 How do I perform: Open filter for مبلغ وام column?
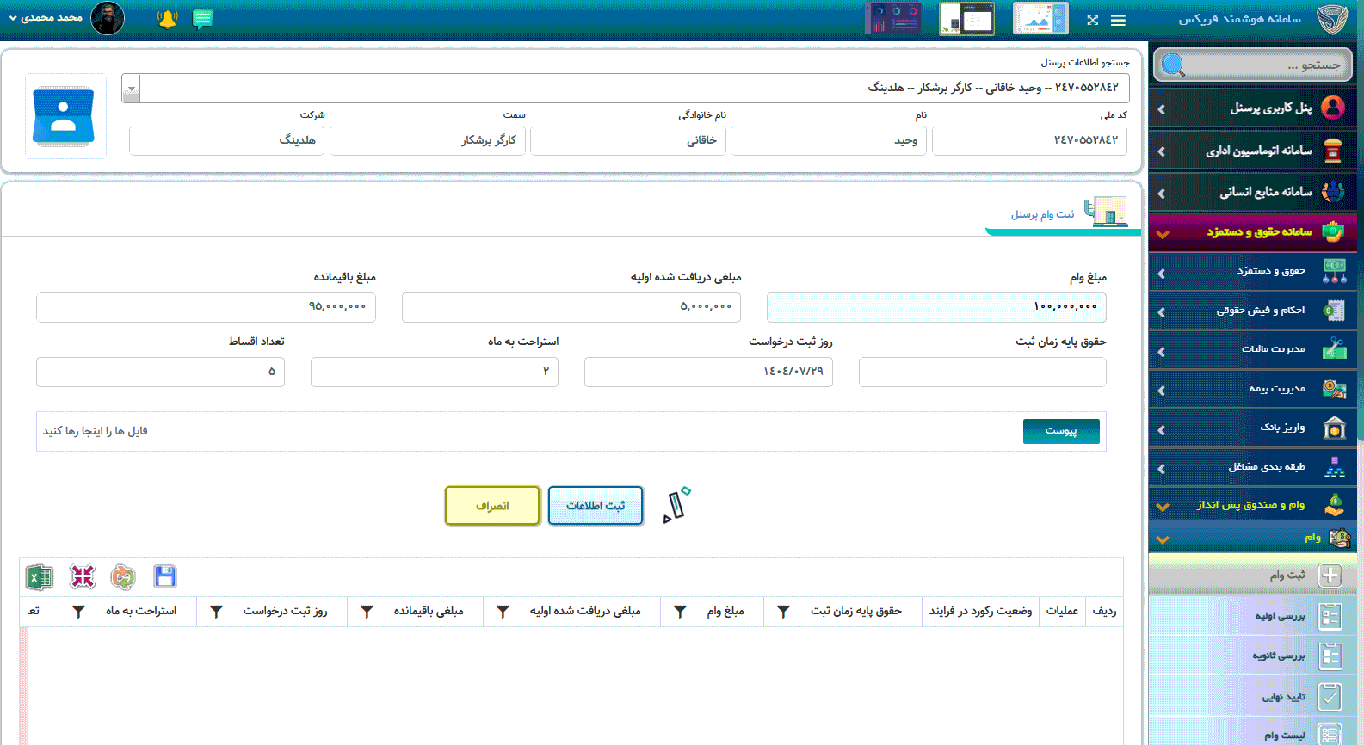coord(680,612)
